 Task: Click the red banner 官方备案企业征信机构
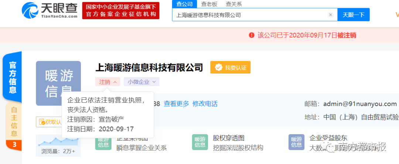(121, 11)
